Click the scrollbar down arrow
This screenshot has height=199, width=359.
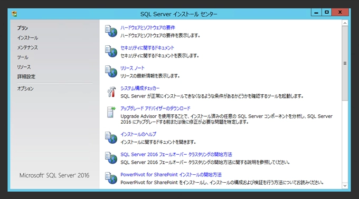[345, 186]
